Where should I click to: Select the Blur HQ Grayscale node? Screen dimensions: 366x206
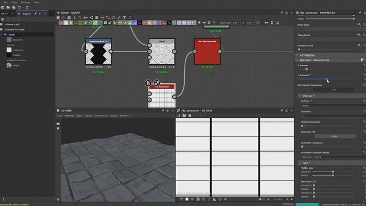click(x=207, y=51)
